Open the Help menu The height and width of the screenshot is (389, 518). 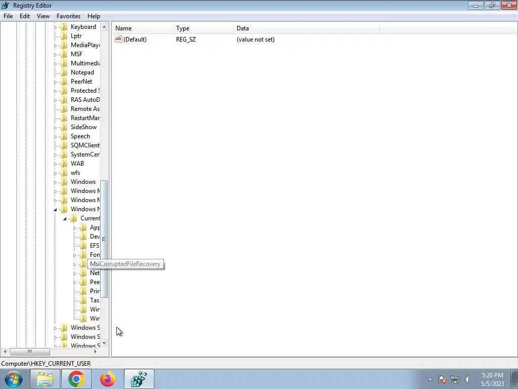[94, 16]
